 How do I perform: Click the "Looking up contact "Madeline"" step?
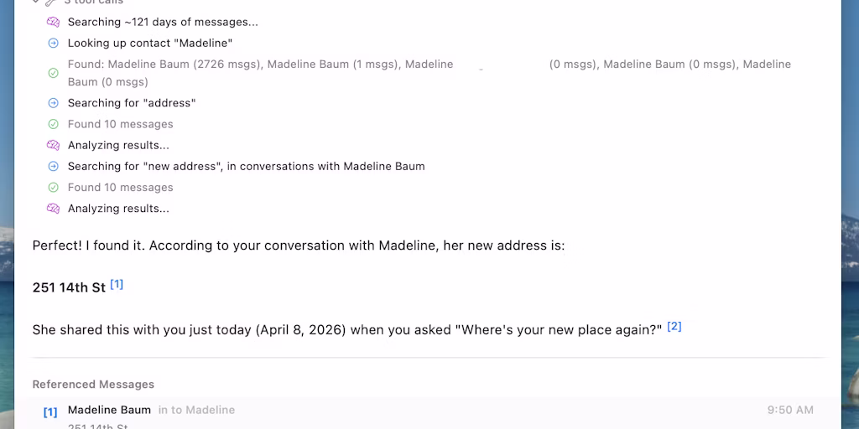pyautogui.click(x=150, y=43)
